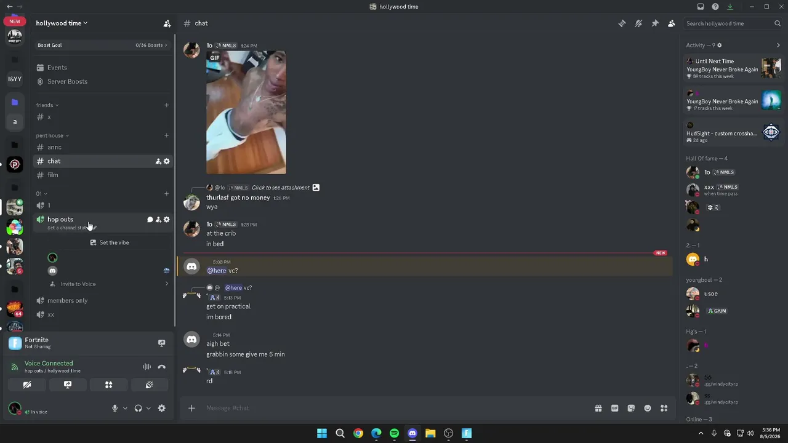The height and width of the screenshot is (443, 788).
Task: Switch to the film text channel
Action: point(102,175)
